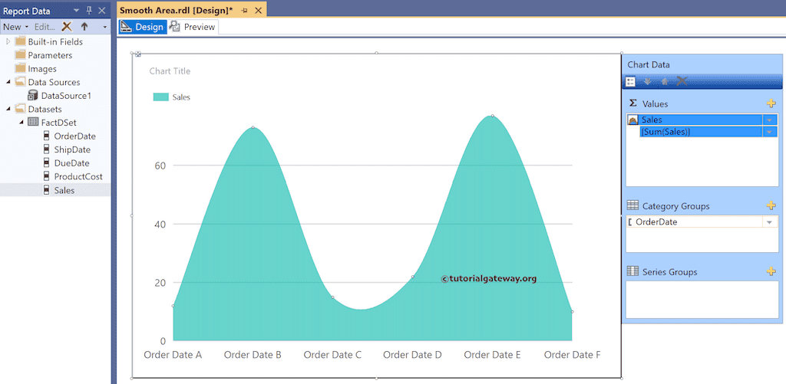
Task: Click the Order Date C axis label
Action: click(x=332, y=355)
